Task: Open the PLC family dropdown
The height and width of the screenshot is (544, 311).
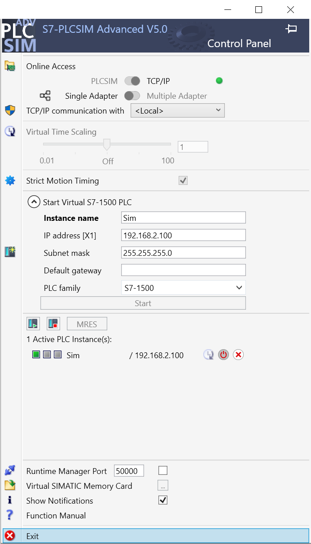Action: click(183, 288)
